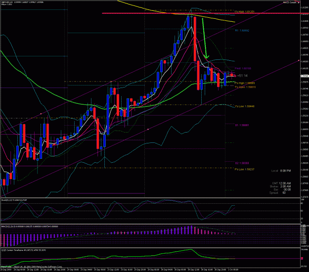Click the MACD Sample expert advisor icon
Viewport: 309px width, 272px height.
(x=298, y=2)
